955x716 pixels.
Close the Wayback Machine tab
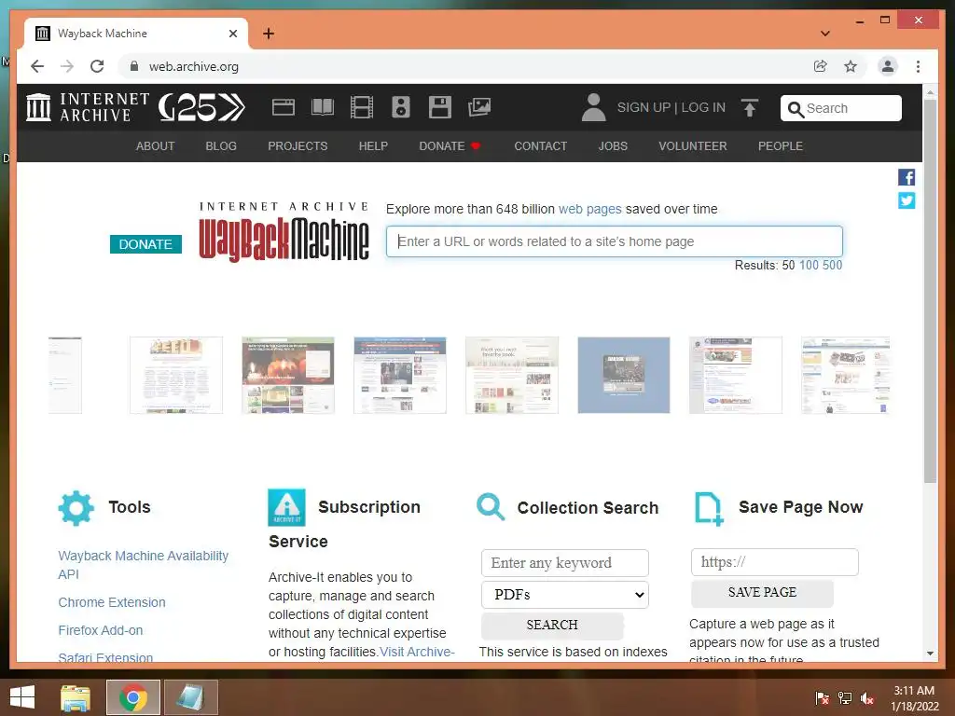(232, 34)
